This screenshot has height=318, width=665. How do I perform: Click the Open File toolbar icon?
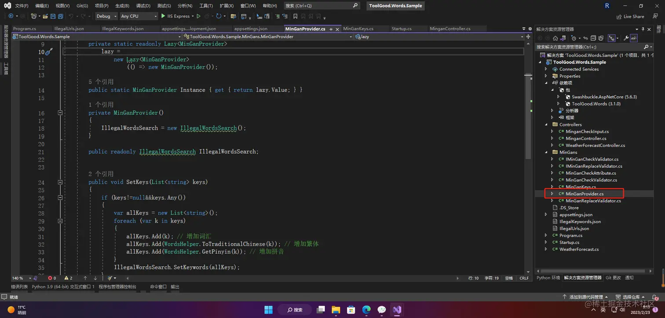coord(45,16)
